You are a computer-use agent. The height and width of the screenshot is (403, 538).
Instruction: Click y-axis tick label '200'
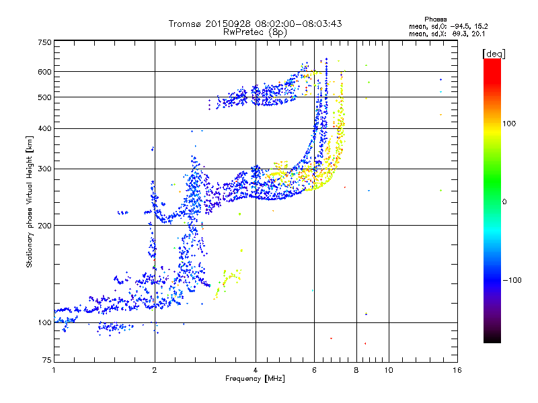coord(44,226)
